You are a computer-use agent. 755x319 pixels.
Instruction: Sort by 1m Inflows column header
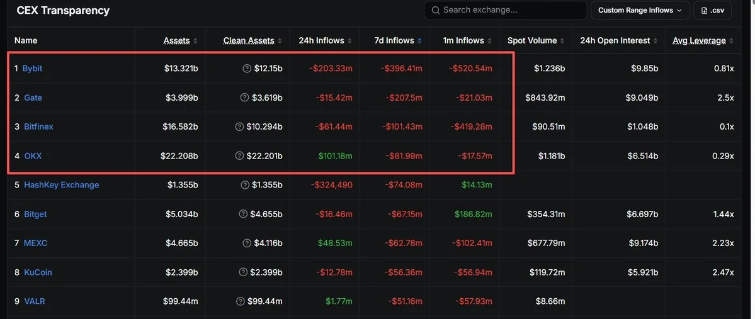tap(467, 41)
